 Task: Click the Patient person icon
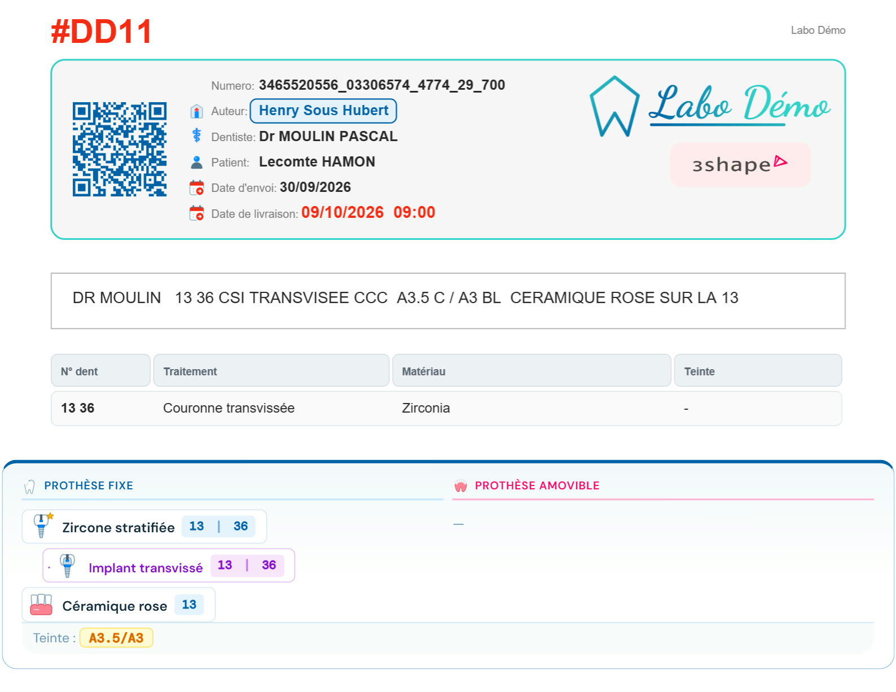196,163
